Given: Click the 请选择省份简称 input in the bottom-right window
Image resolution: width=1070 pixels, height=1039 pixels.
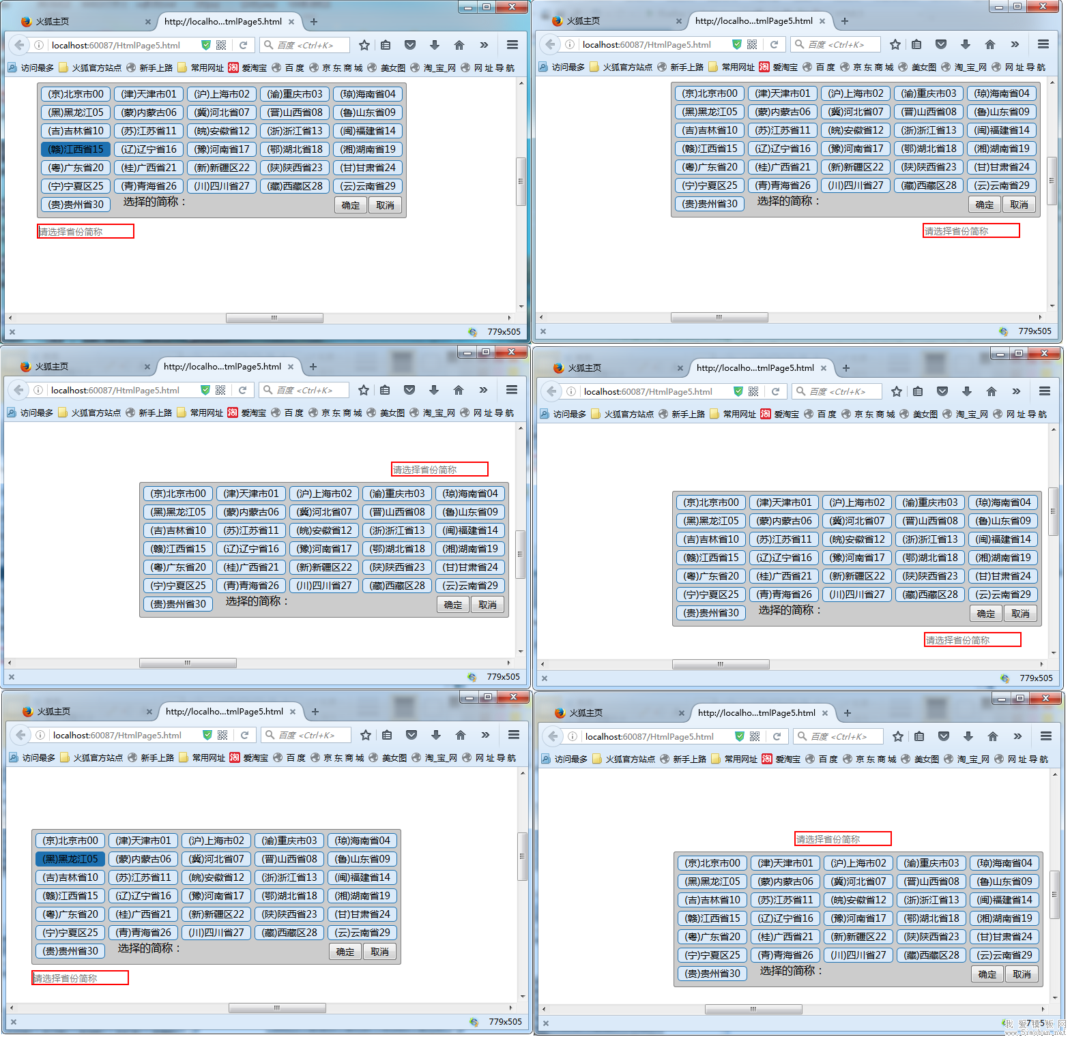Looking at the screenshot, I should point(843,839).
